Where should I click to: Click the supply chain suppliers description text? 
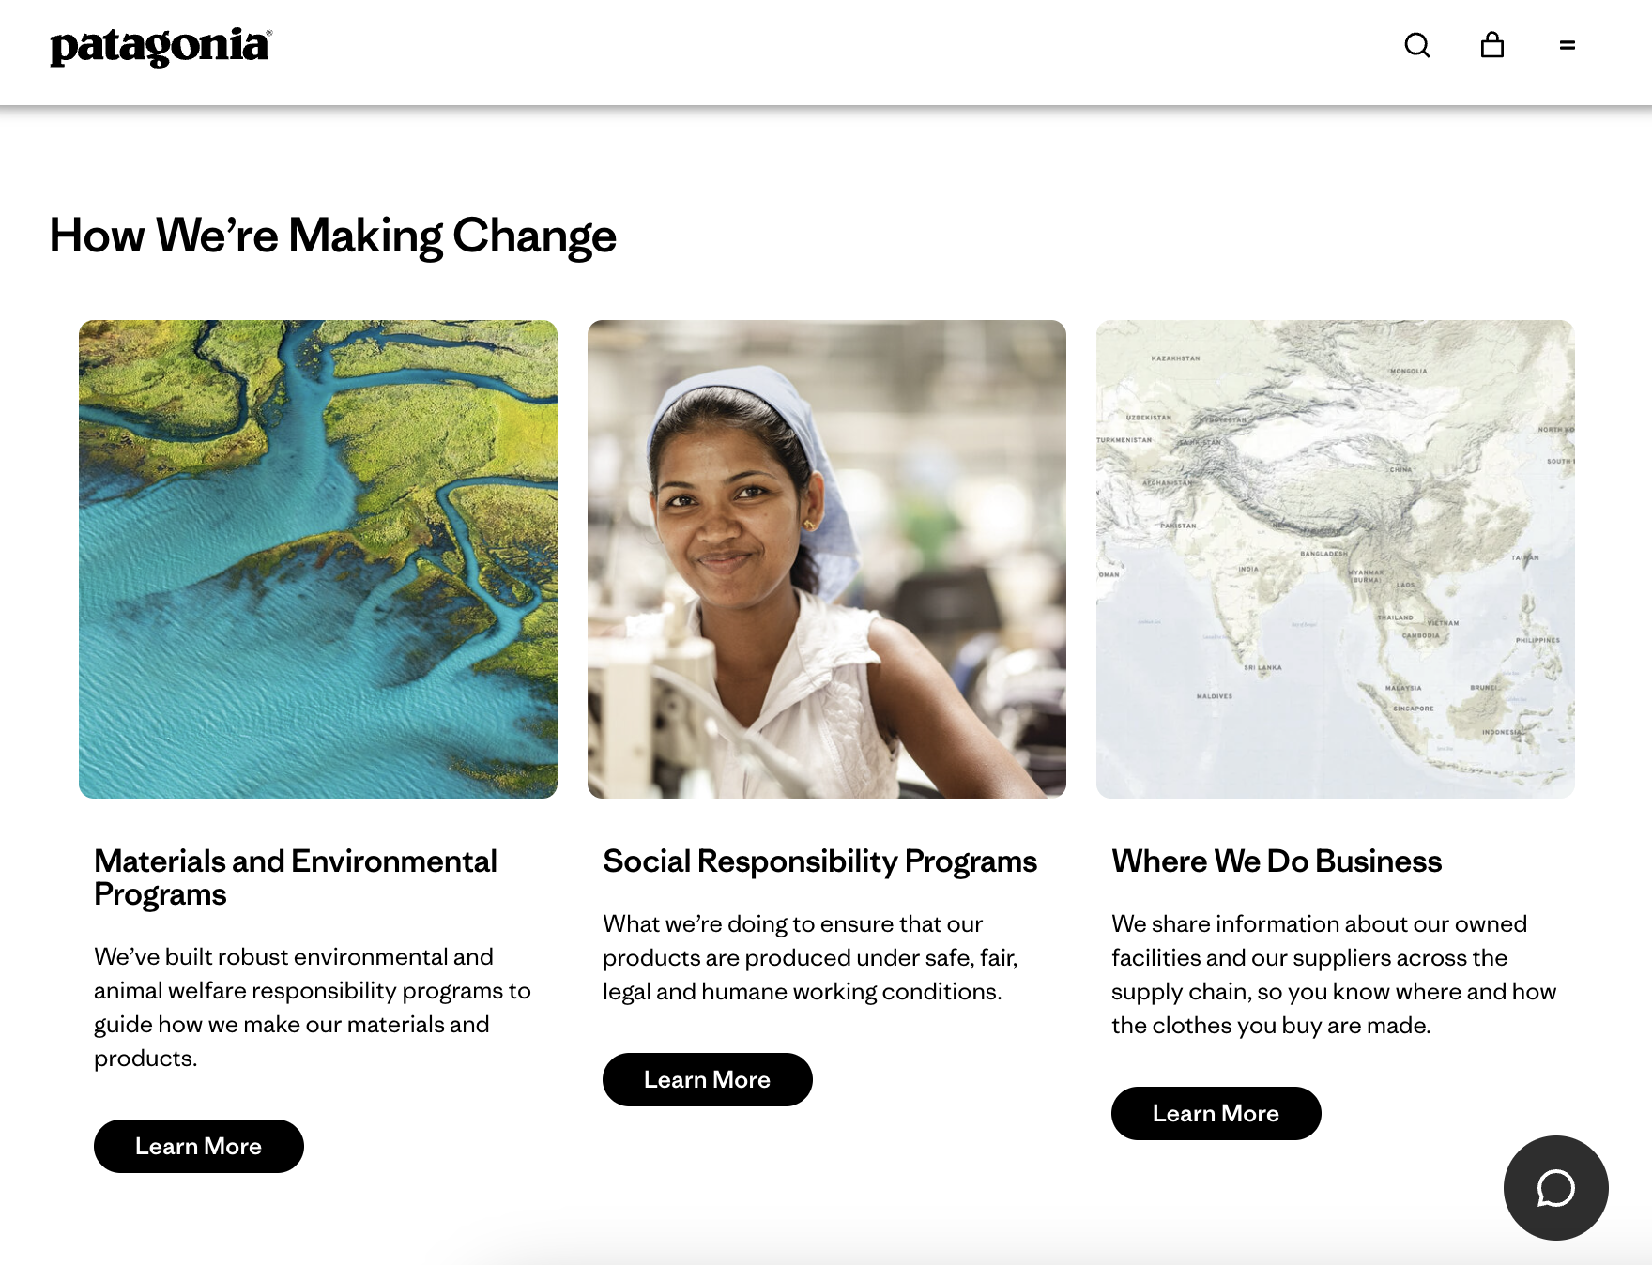[1333, 974]
